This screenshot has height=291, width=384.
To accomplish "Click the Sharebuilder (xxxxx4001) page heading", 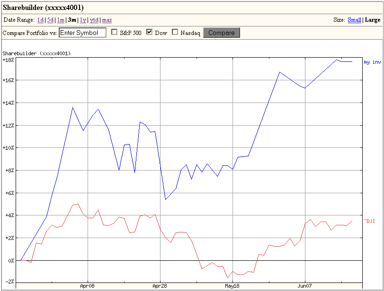I will [44, 8].
